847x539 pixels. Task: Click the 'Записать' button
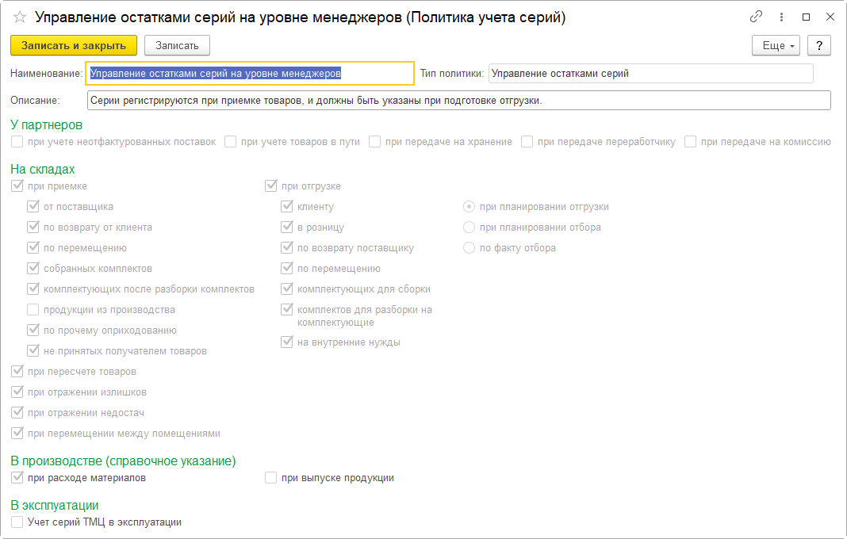[177, 45]
